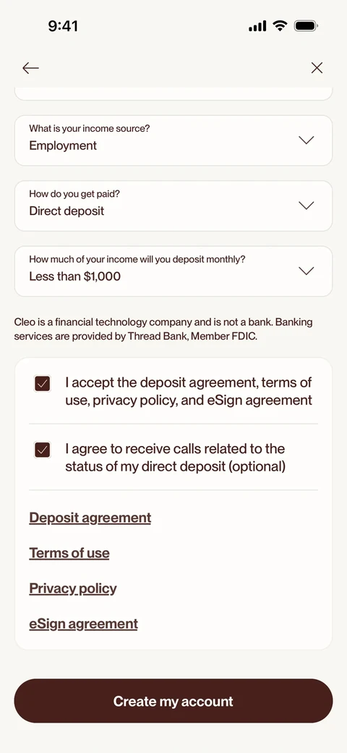This screenshot has width=347, height=753.
Task: Tap the back arrow icon
Action: click(x=30, y=68)
